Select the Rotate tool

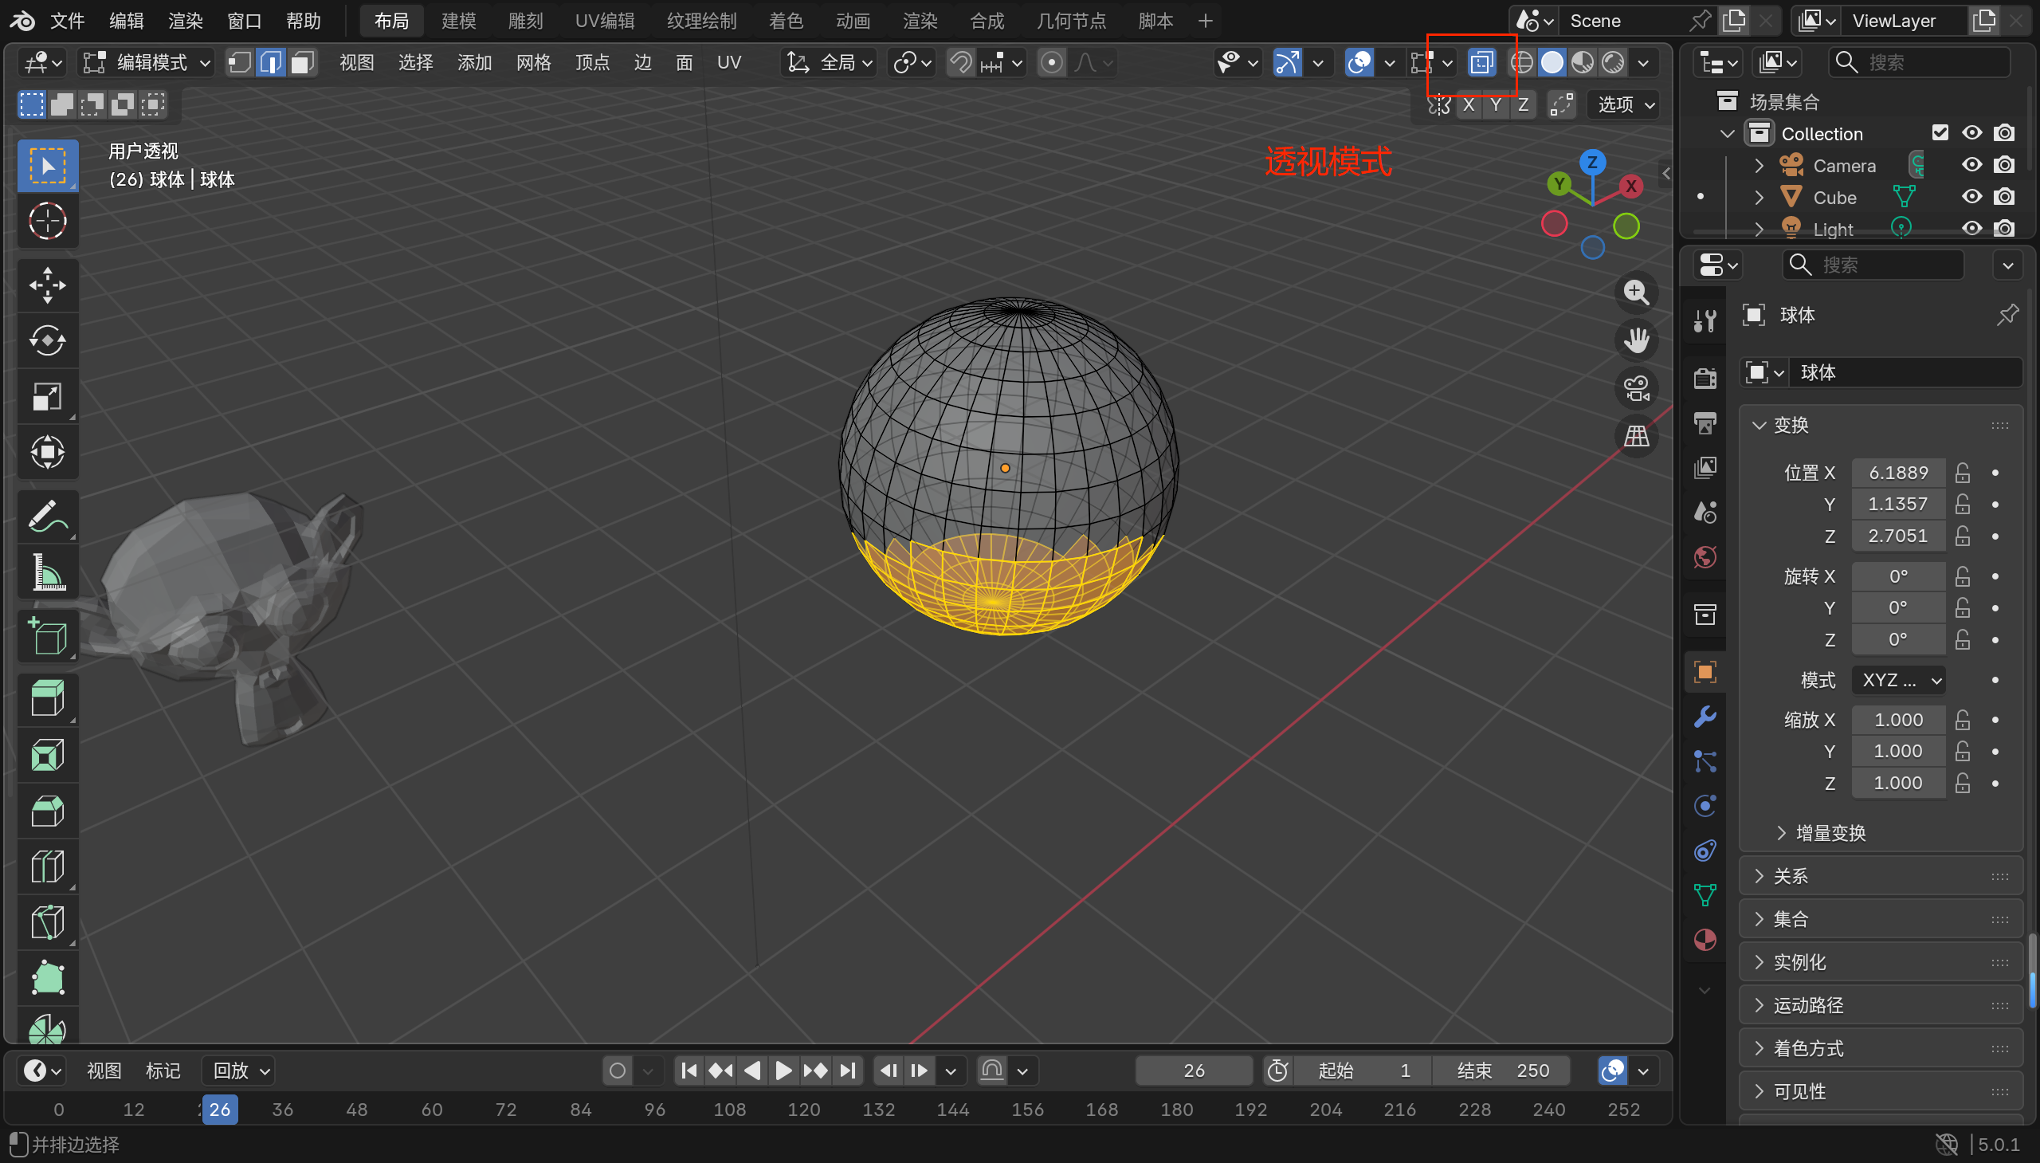point(47,341)
